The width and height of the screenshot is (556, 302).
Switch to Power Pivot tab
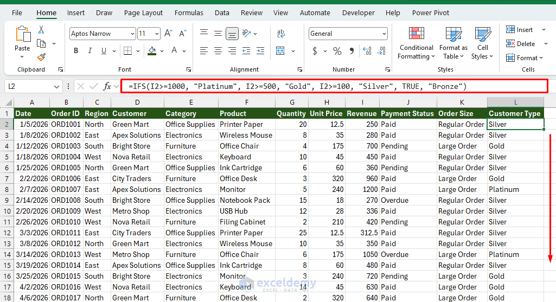pos(431,13)
